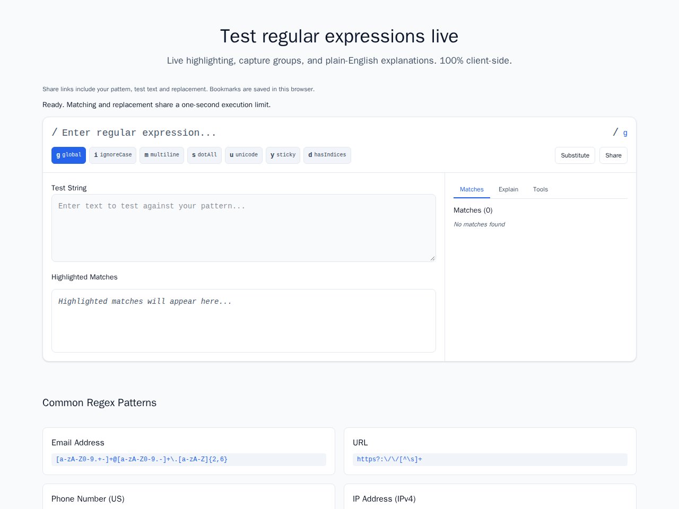This screenshot has height=509, width=679.
Task: Click the 'Matches (0)' heading
Action: pyautogui.click(x=473, y=210)
